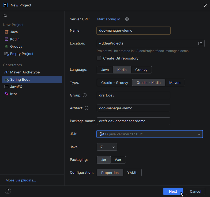Open the help button at bottom left
This screenshot has width=210, height=197.
(8, 191)
